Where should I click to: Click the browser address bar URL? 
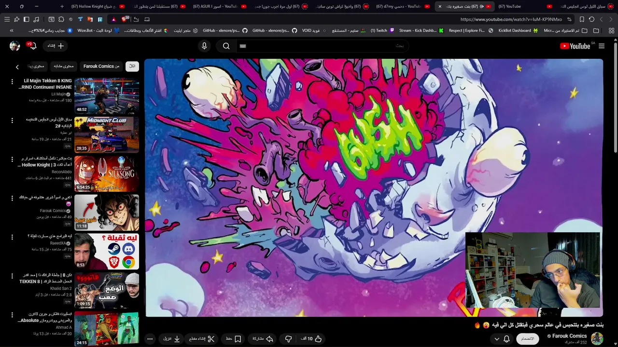click(x=511, y=19)
